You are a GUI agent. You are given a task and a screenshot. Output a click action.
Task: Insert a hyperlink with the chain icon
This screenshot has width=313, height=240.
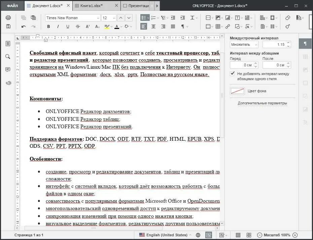pyautogui.click(x=228, y=26)
